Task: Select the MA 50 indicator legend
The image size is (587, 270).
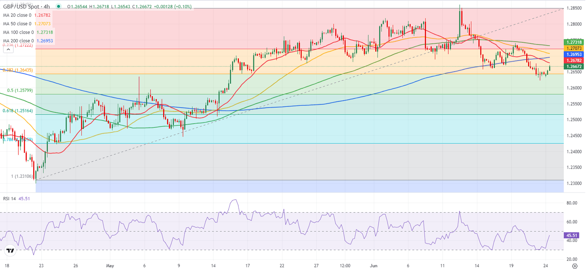Action: (x=17, y=23)
